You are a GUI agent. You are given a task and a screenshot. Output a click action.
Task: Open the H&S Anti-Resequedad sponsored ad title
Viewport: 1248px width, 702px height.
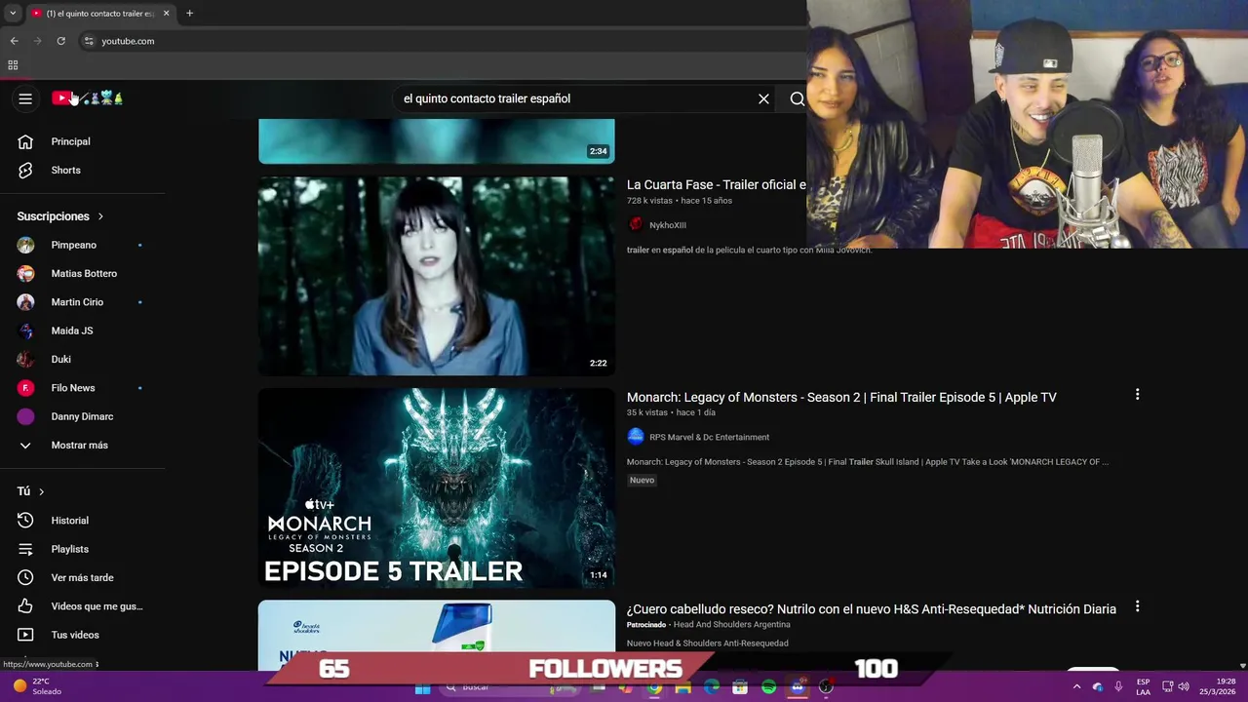872,608
